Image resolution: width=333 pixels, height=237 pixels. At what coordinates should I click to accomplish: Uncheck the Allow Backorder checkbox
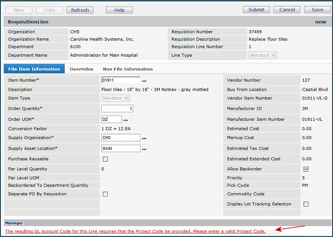[306, 169]
